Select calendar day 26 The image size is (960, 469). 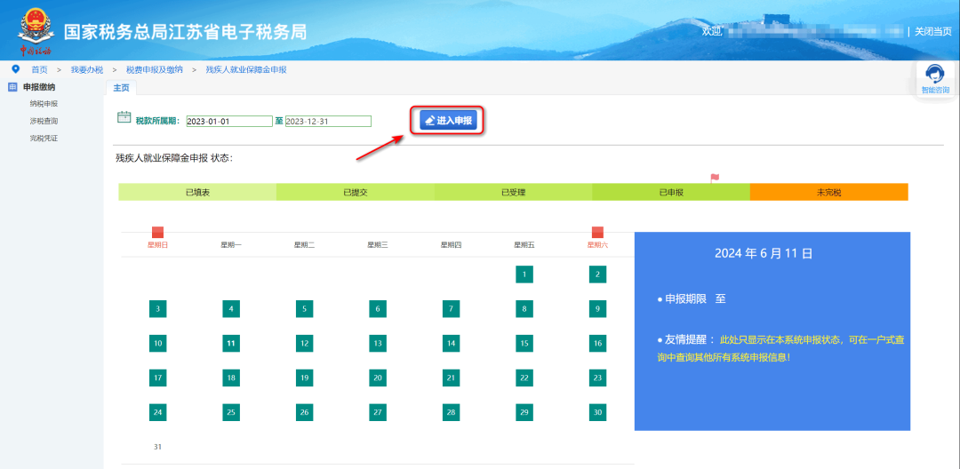tap(304, 412)
